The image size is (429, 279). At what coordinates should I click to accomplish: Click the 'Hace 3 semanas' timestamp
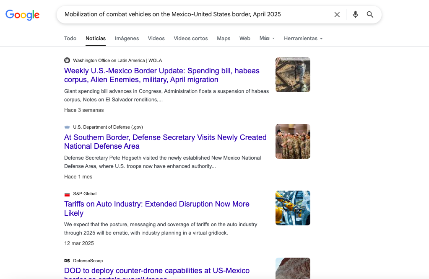pos(84,110)
